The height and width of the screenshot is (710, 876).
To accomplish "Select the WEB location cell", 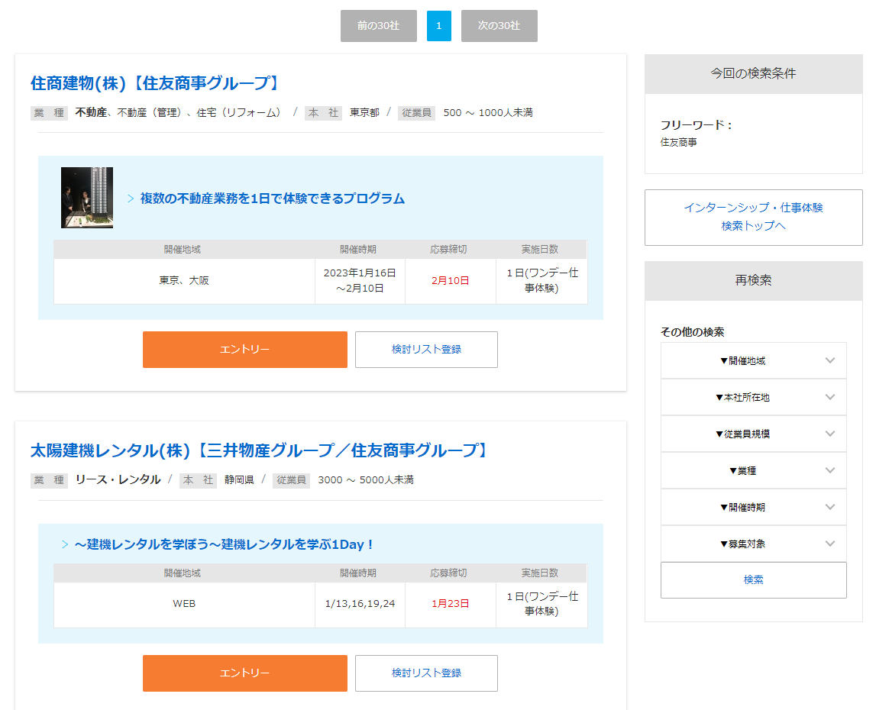I will (184, 604).
